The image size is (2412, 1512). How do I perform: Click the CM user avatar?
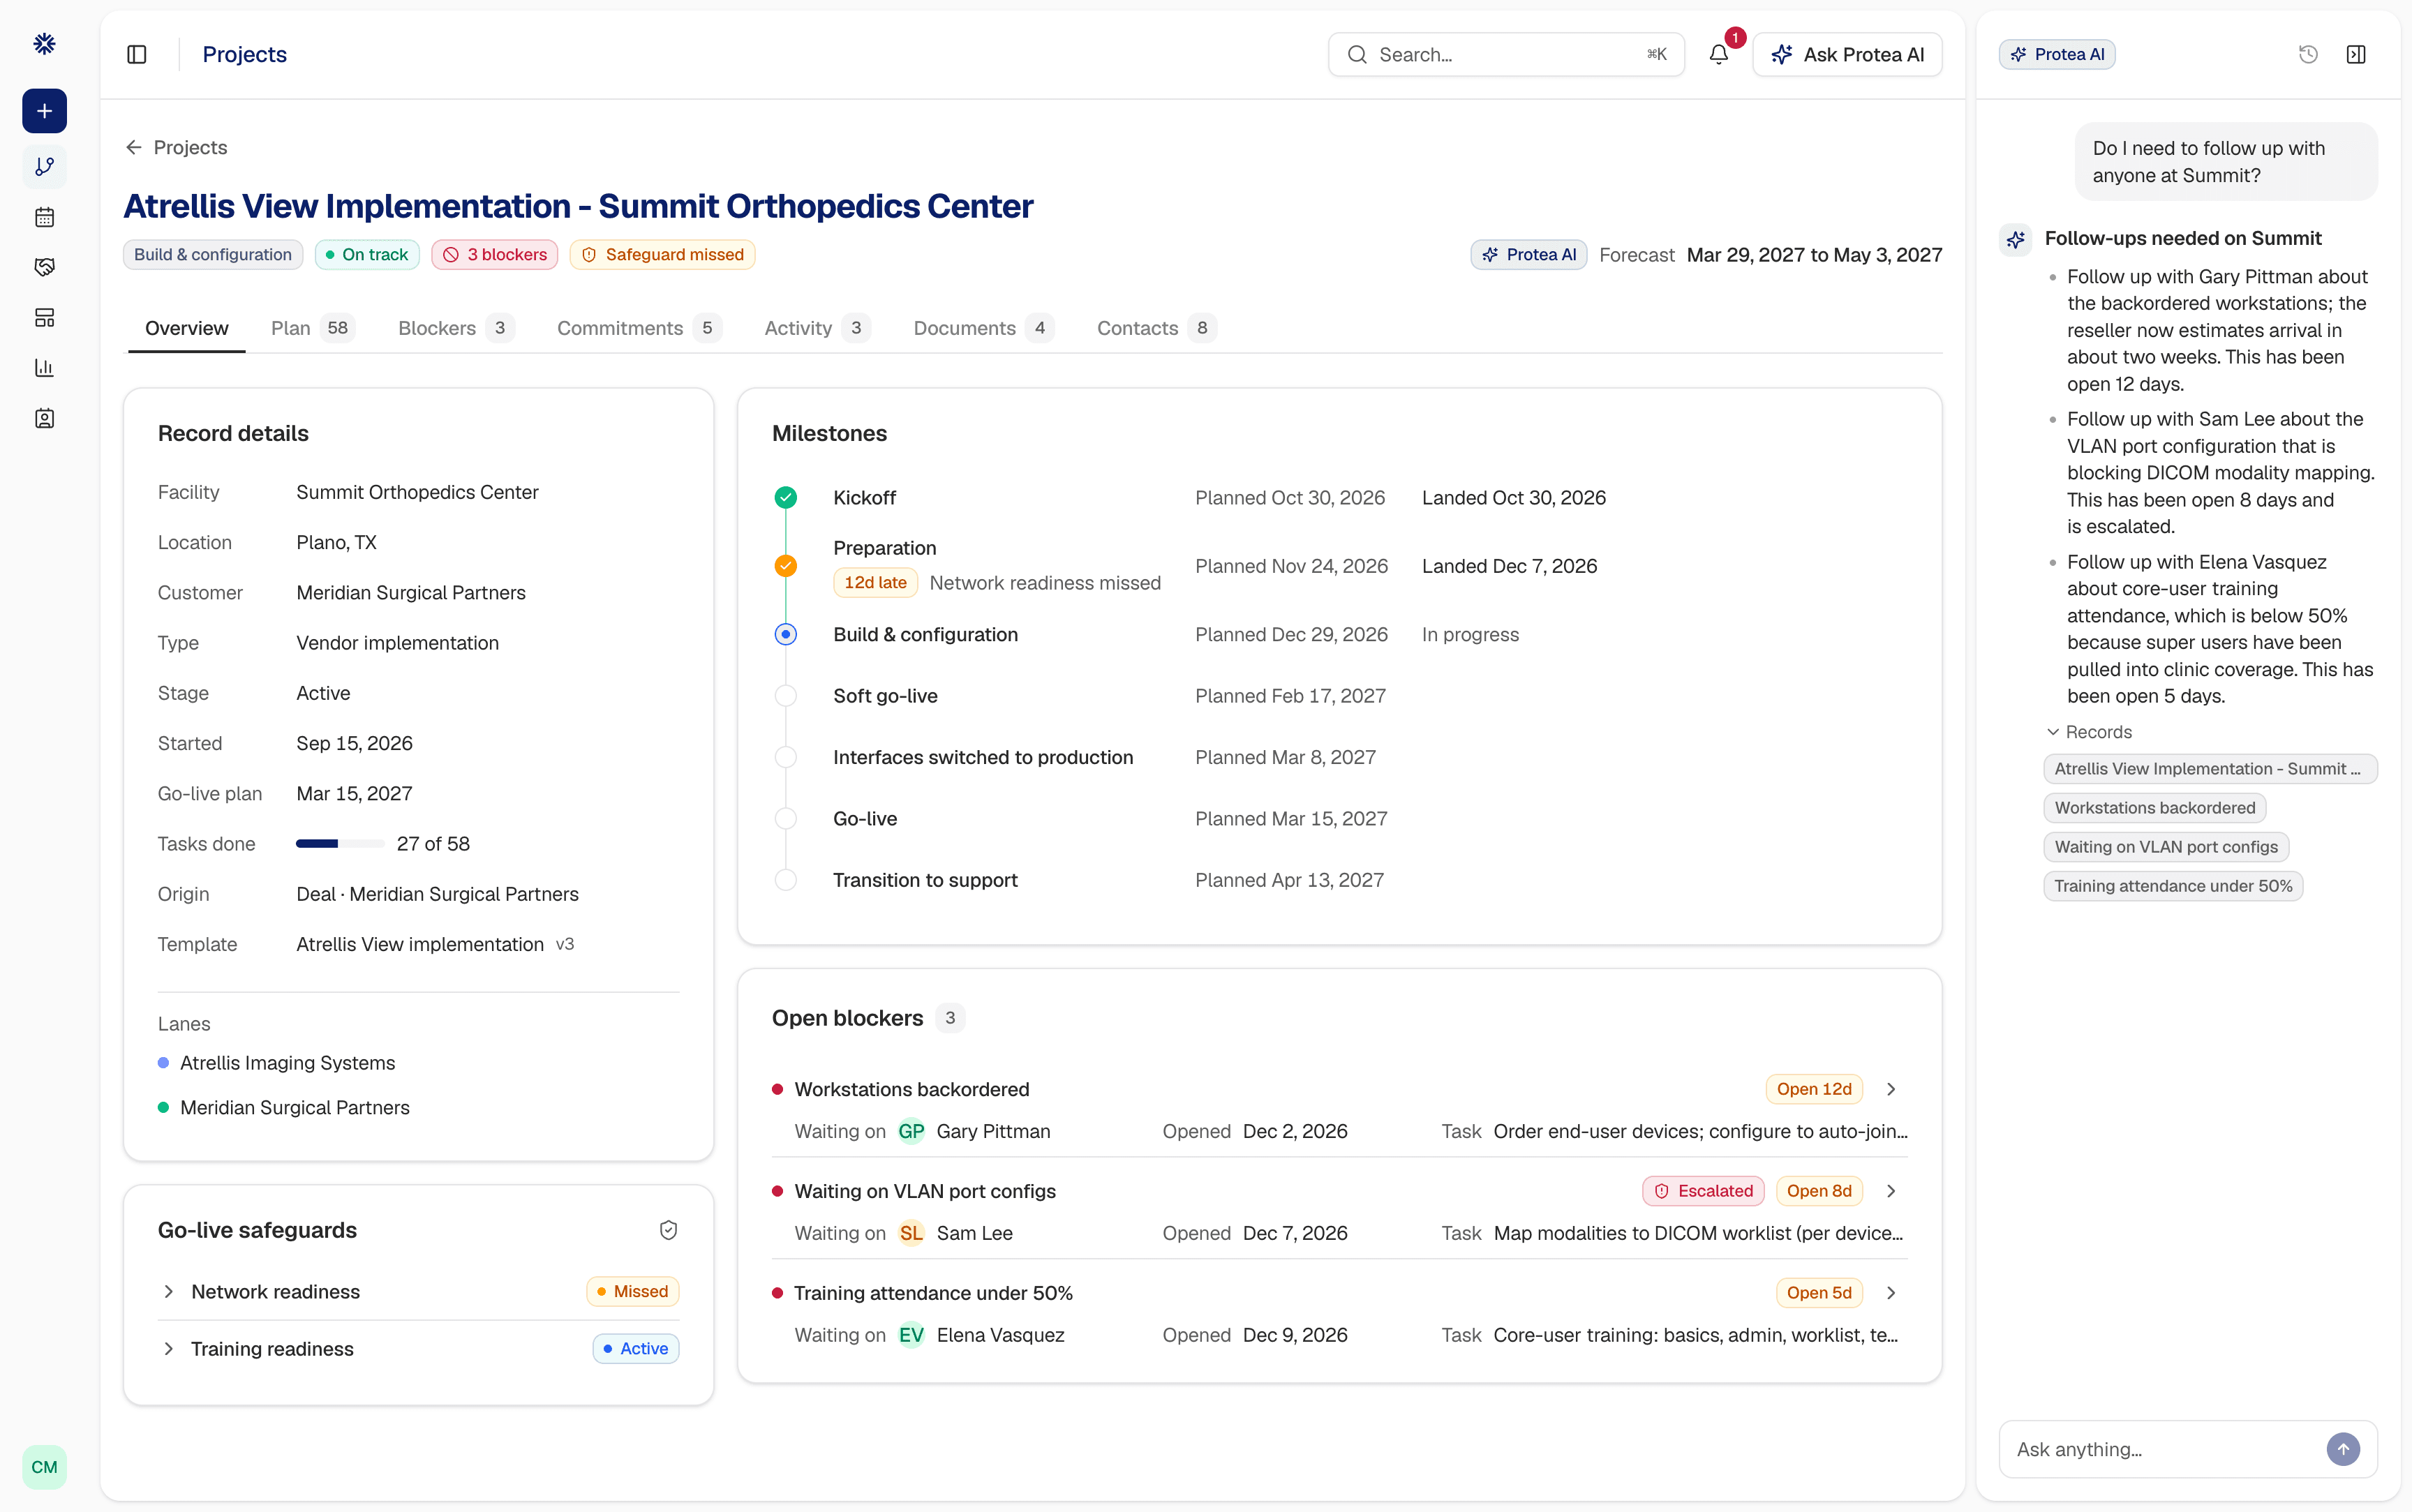[x=44, y=1467]
